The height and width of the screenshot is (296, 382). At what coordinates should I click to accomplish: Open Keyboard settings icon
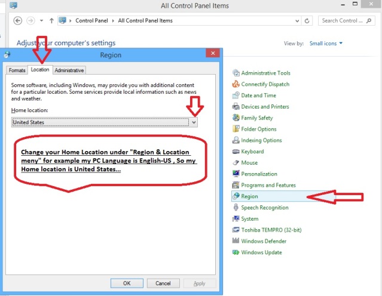point(236,152)
